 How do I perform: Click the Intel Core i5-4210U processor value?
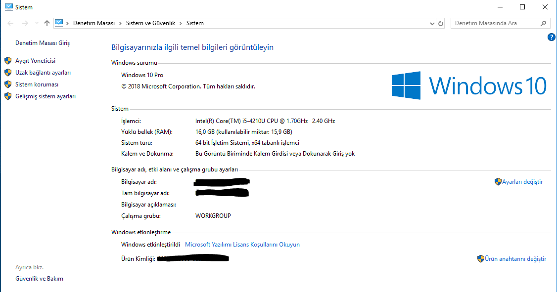265,121
